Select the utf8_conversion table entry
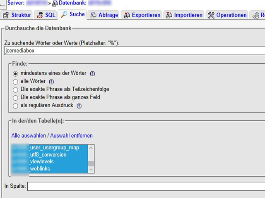Screen dimensions: 265x198 [x=50, y=155]
